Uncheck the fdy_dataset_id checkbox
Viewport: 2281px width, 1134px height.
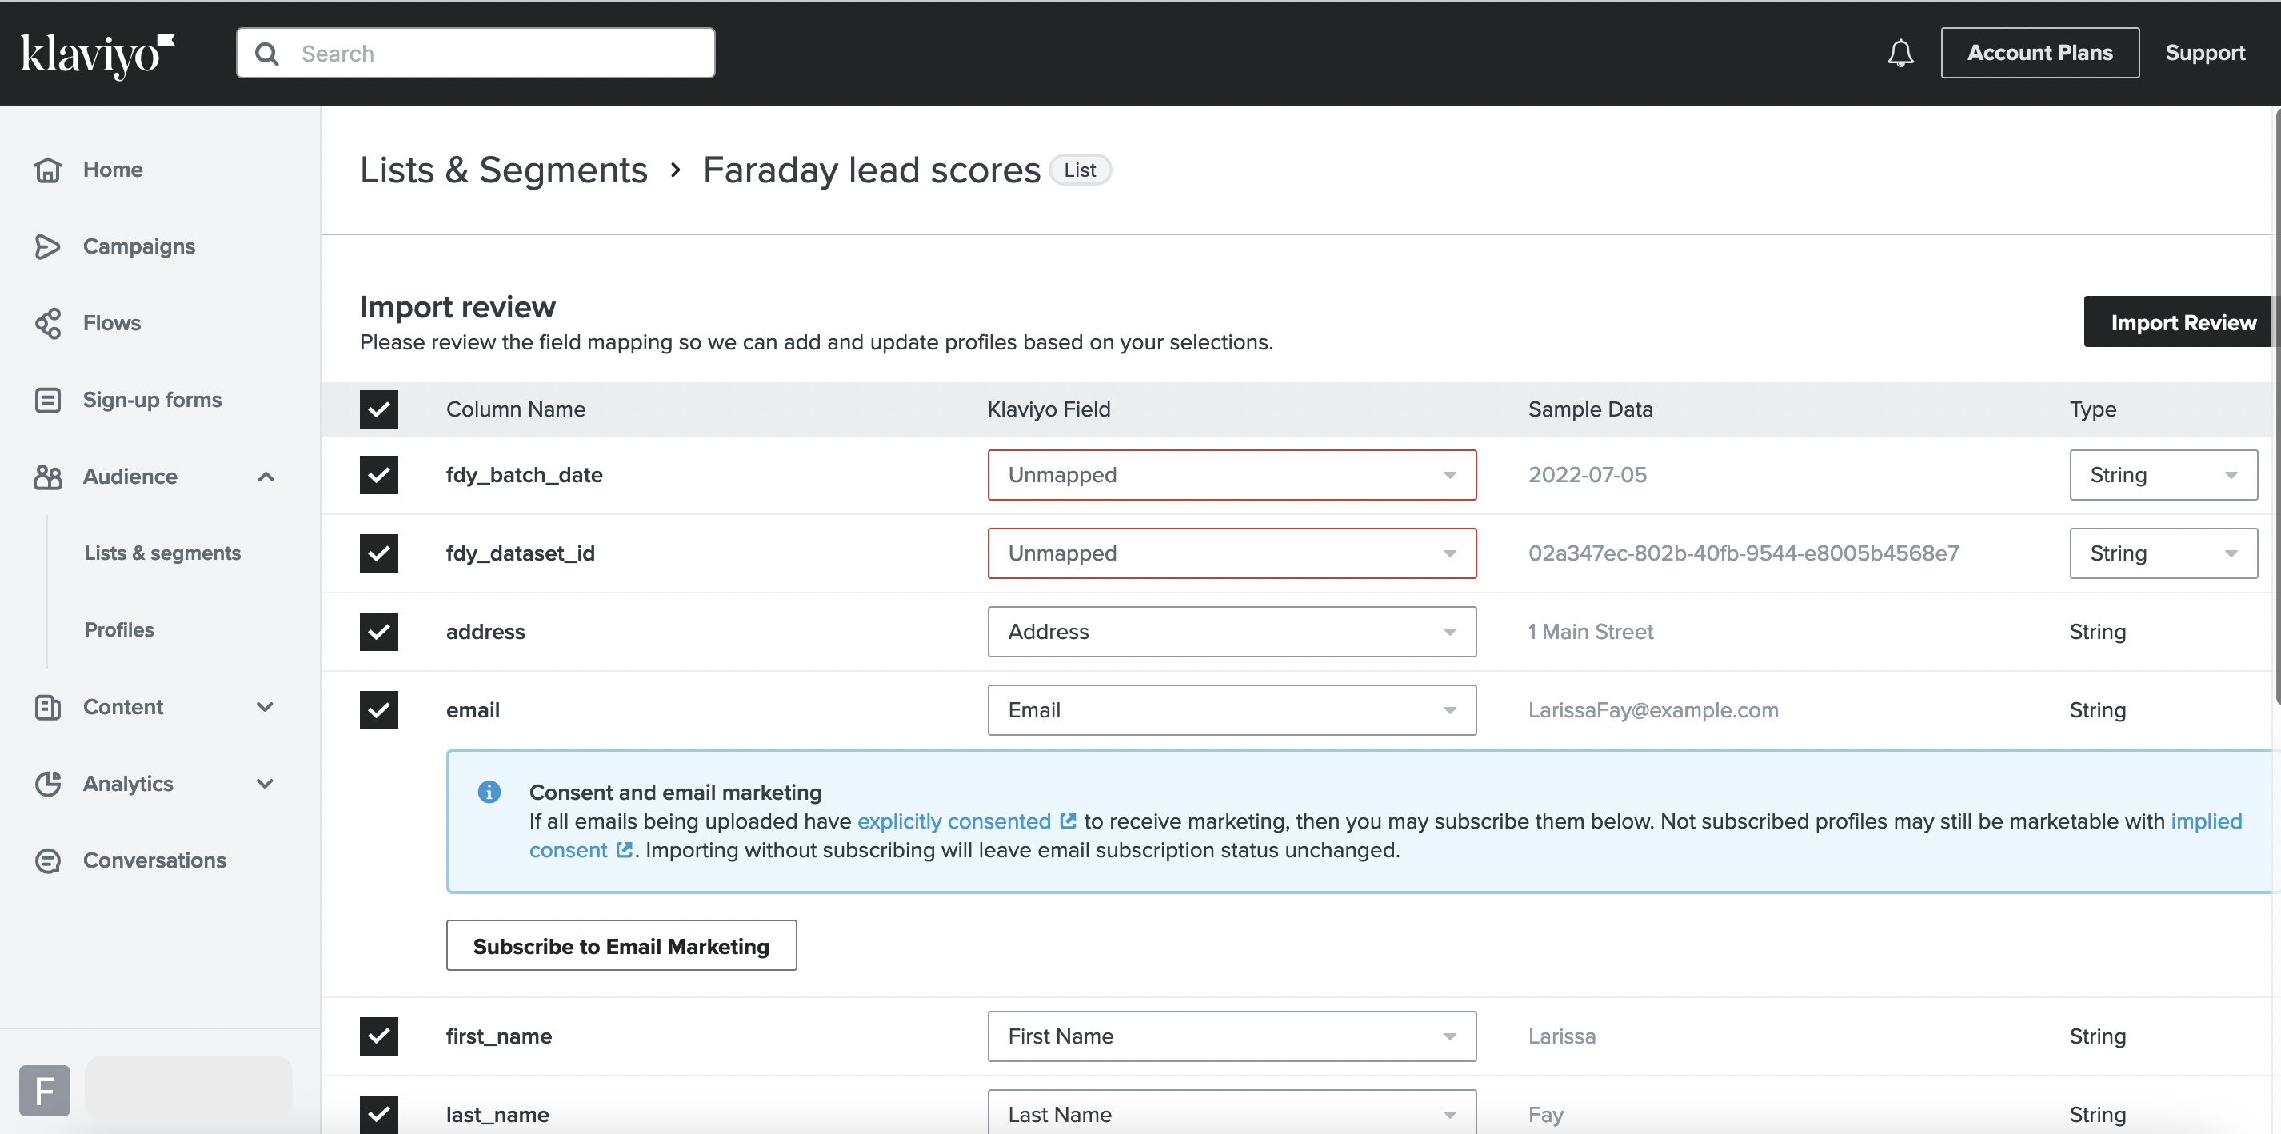[x=379, y=553]
